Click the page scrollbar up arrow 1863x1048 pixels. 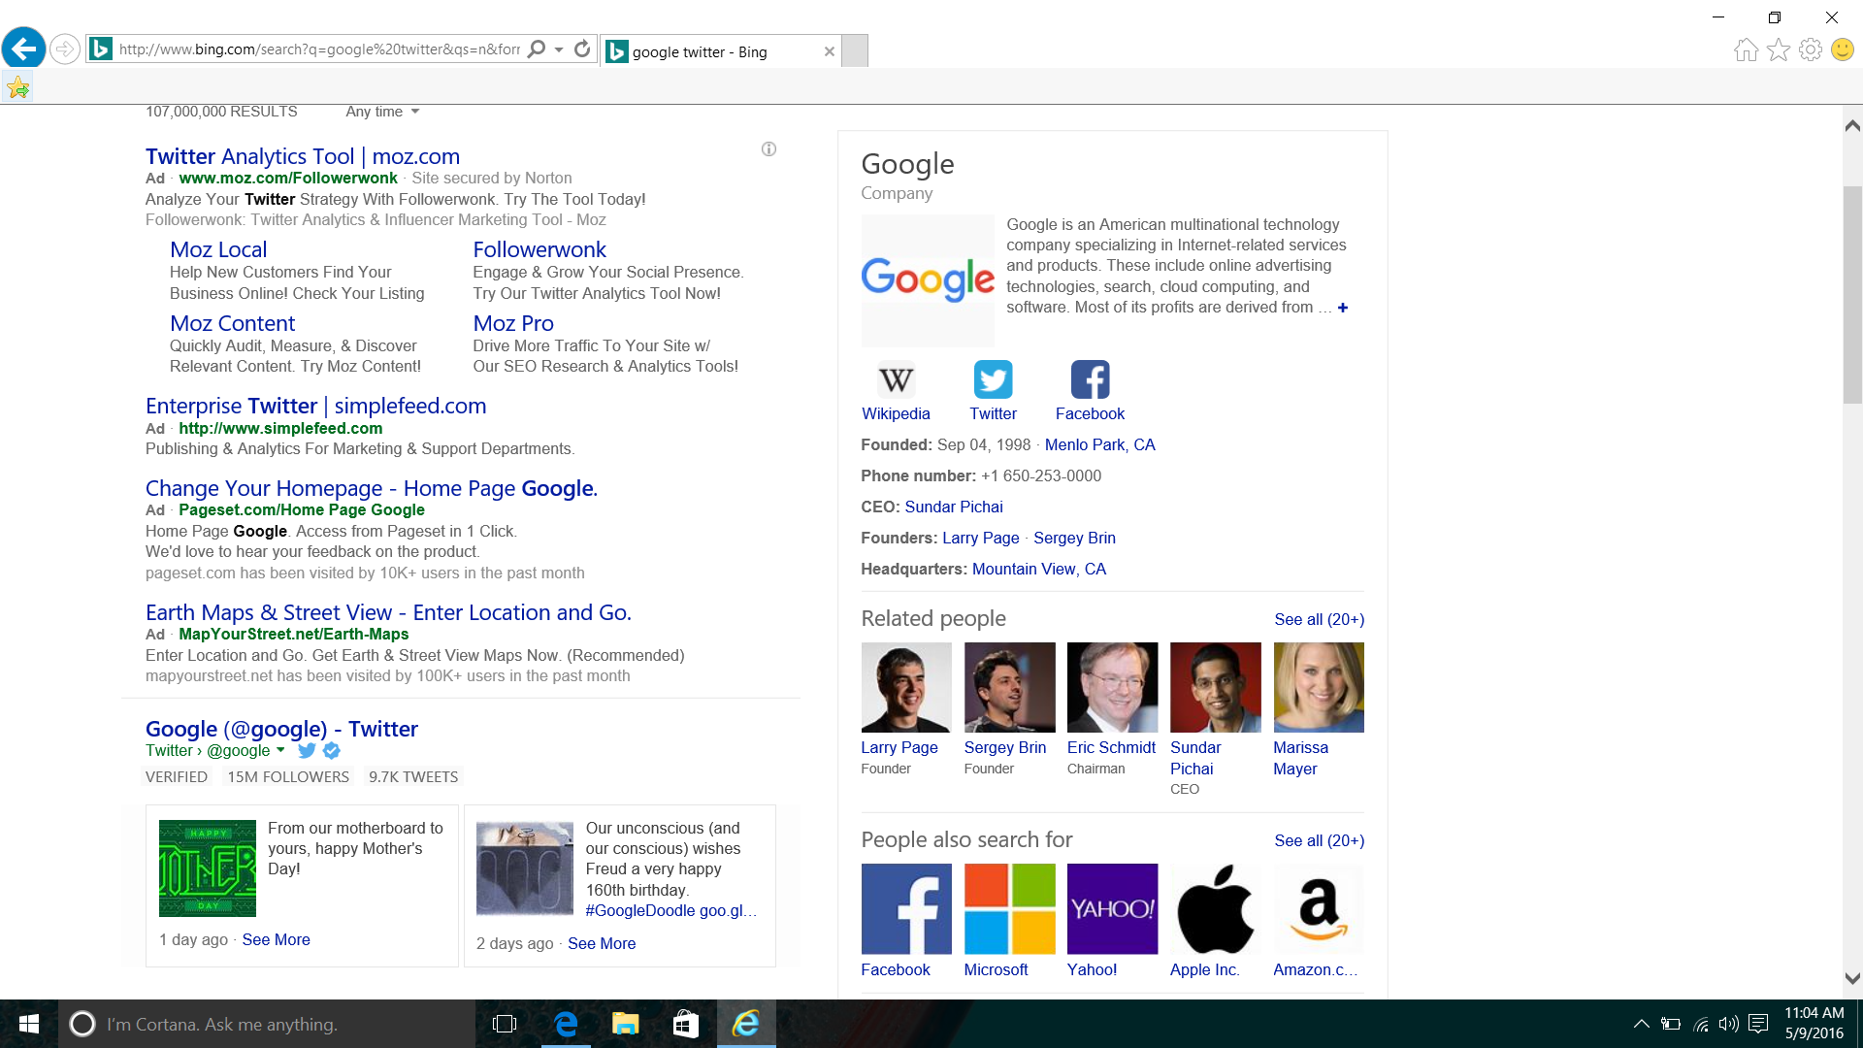pyautogui.click(x=1852, y=125)
